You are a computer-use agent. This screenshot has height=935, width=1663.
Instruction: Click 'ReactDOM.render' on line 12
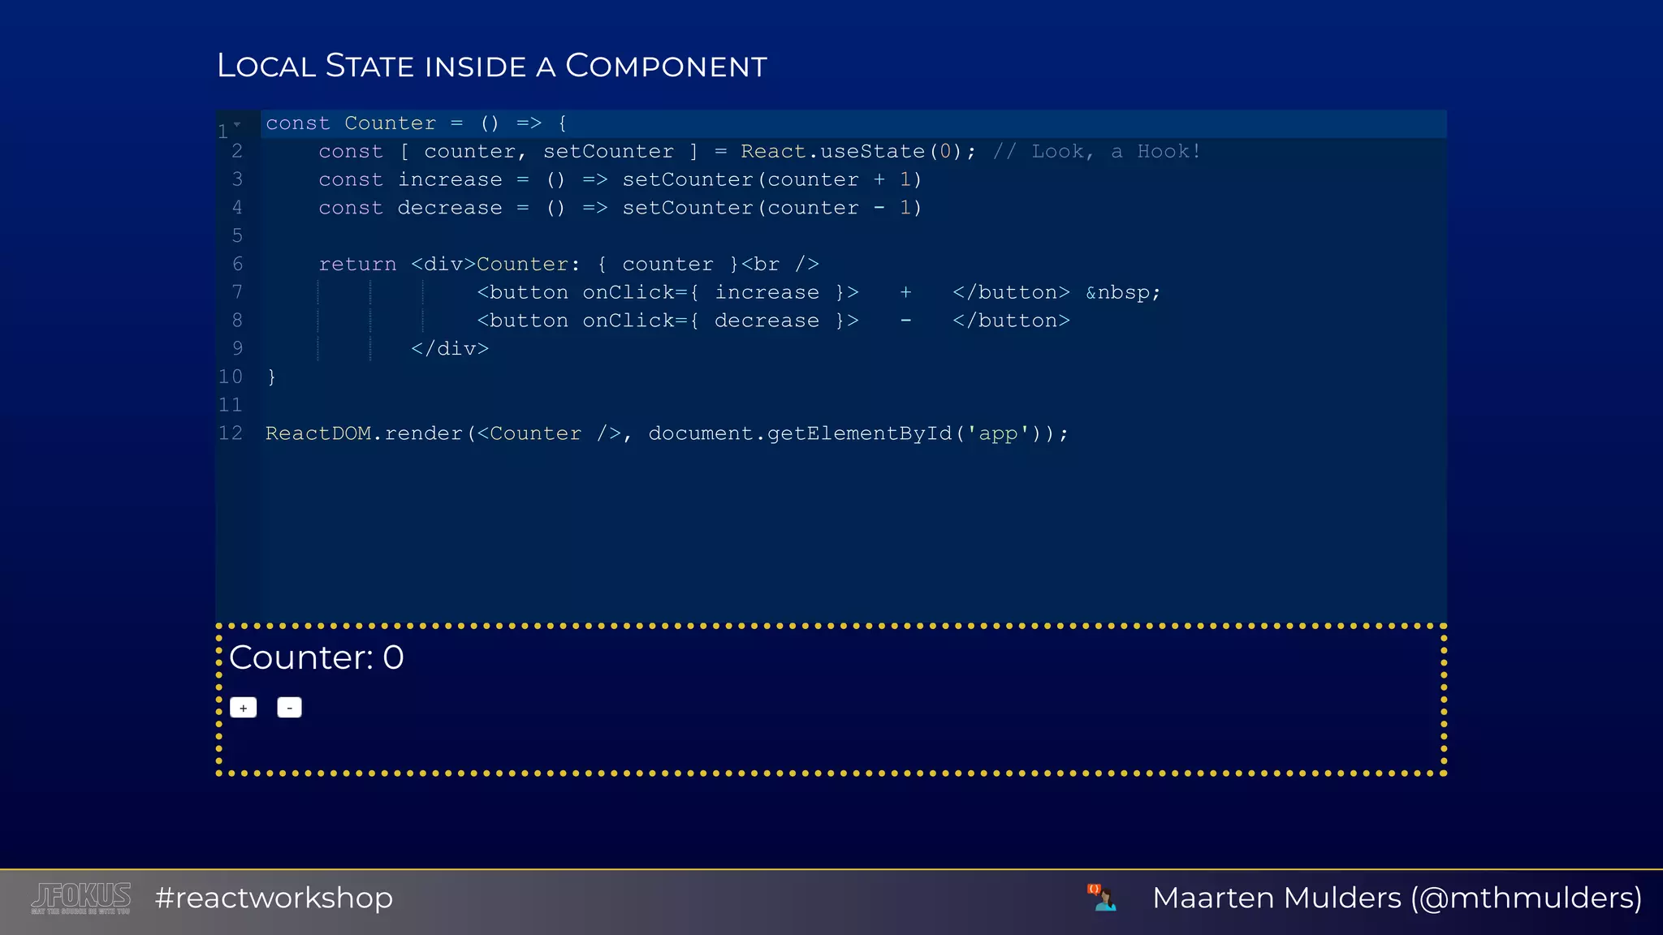coord(365,433)
